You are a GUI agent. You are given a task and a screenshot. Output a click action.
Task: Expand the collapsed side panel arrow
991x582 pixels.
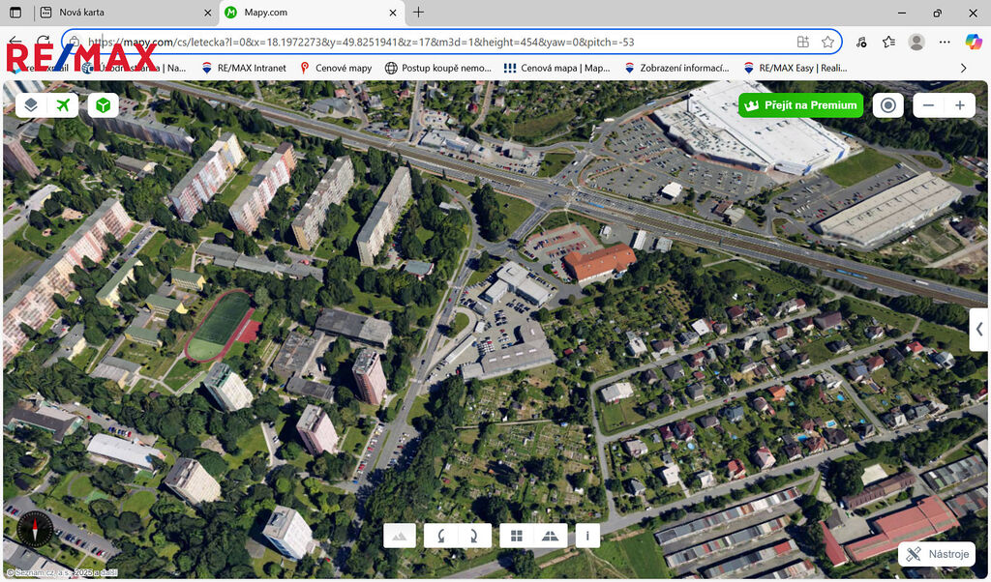[x=979, y=329]
